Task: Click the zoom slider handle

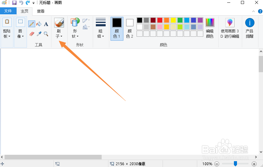Action: pos(235,164)
